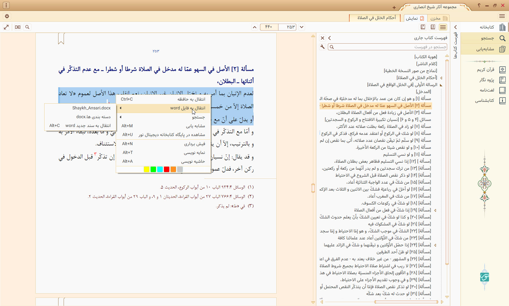The image size is (509, 306).
Task: Select مشابه یابی in the context menu
Action: click(x=163, y=126)
